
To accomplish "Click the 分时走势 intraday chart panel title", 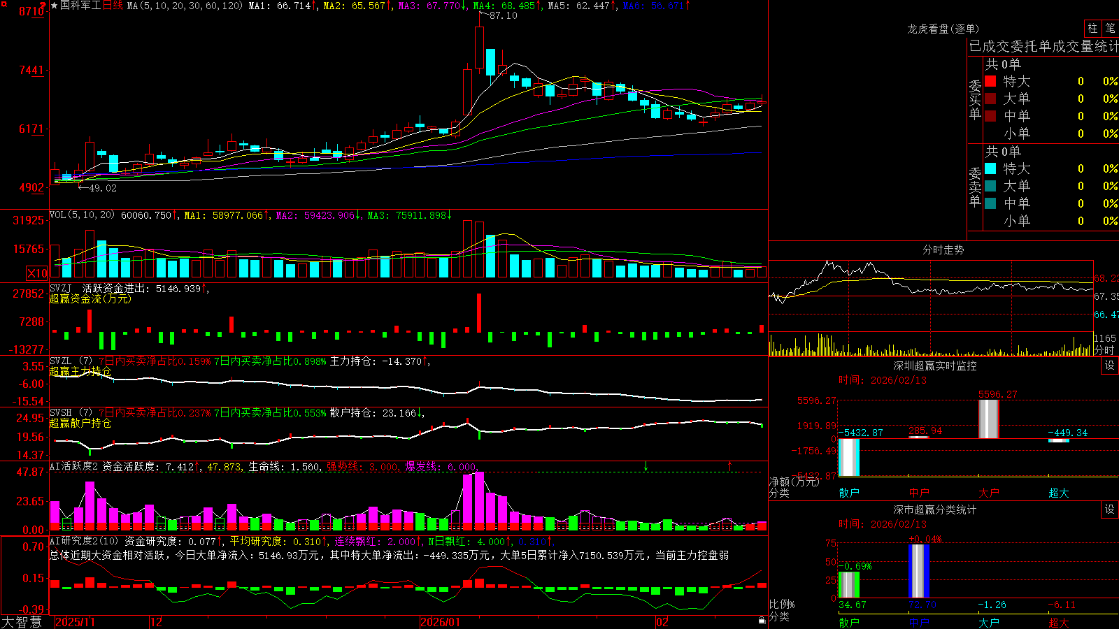I will [943, 250].
